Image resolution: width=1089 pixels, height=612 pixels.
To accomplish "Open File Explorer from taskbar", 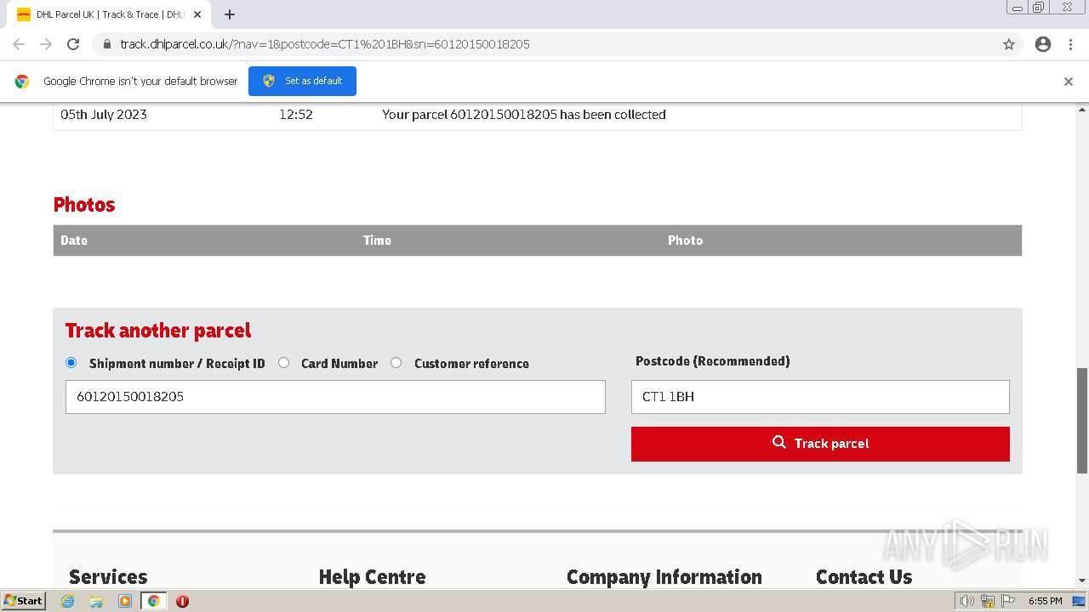I will coord(96,601).
